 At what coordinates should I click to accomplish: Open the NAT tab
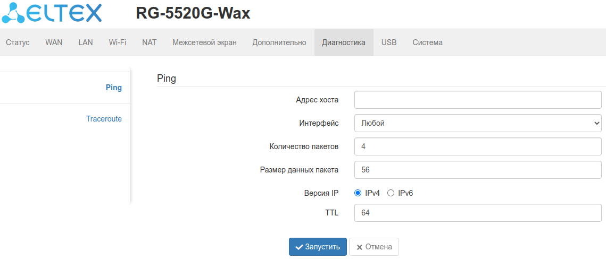[x=149, y=42]
